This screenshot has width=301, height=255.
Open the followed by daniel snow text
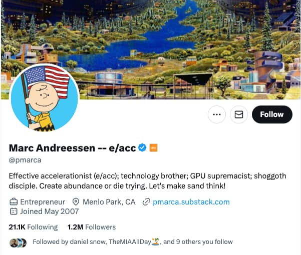click(x=133, y=242)
